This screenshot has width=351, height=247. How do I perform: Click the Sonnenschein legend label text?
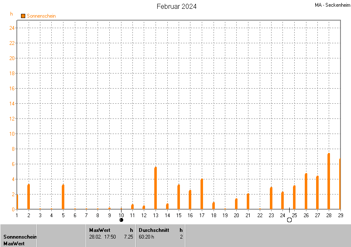click(41, 16)
